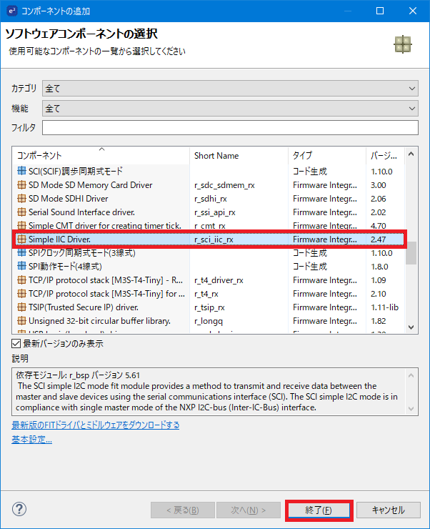
Task: Click icon of Unsigned 32-bit circular buffer library
Action: [21, 320]
